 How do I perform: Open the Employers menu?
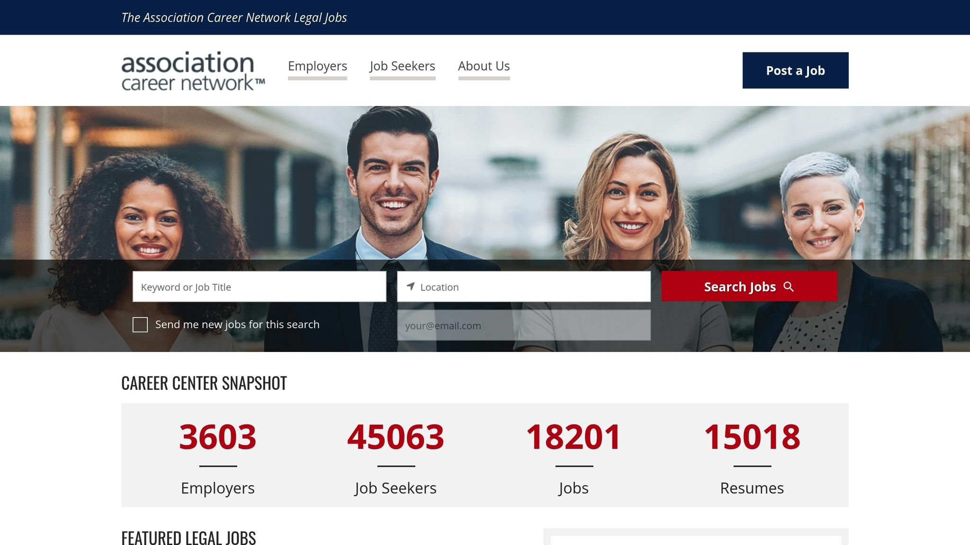(317, 66)
